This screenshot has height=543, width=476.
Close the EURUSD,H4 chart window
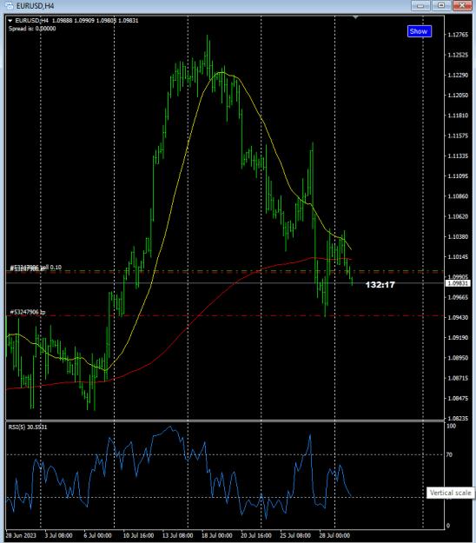click(462, 6)
